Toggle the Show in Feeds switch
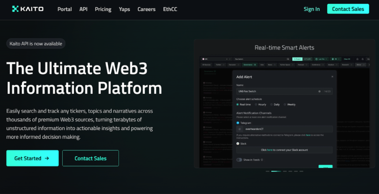This screenshot has height=194, width=379. (x=239, y=160)
